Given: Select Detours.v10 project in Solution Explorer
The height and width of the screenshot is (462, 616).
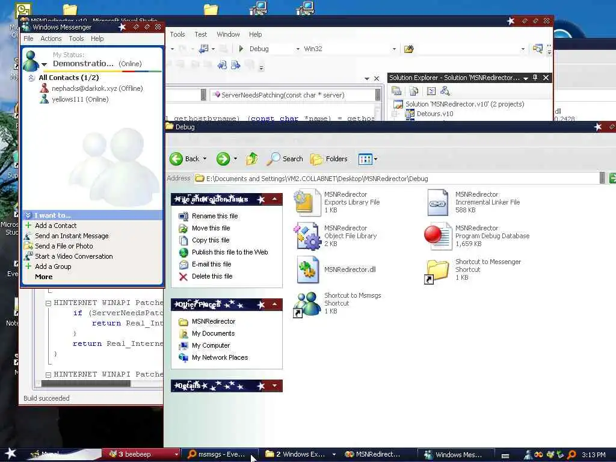Looking at the screenshot, I should click(434, 114).
